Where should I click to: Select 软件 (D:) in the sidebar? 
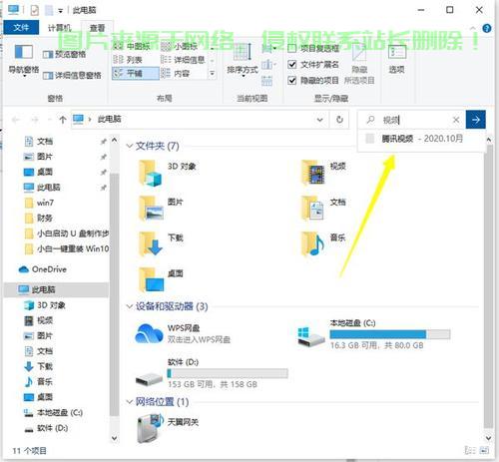[x=46, y=428]
